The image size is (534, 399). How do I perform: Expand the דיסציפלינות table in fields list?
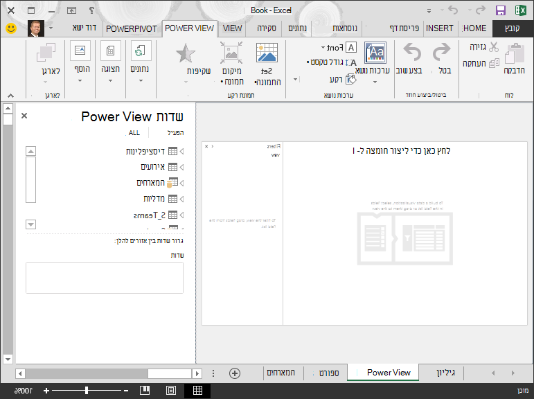point(181,151)
